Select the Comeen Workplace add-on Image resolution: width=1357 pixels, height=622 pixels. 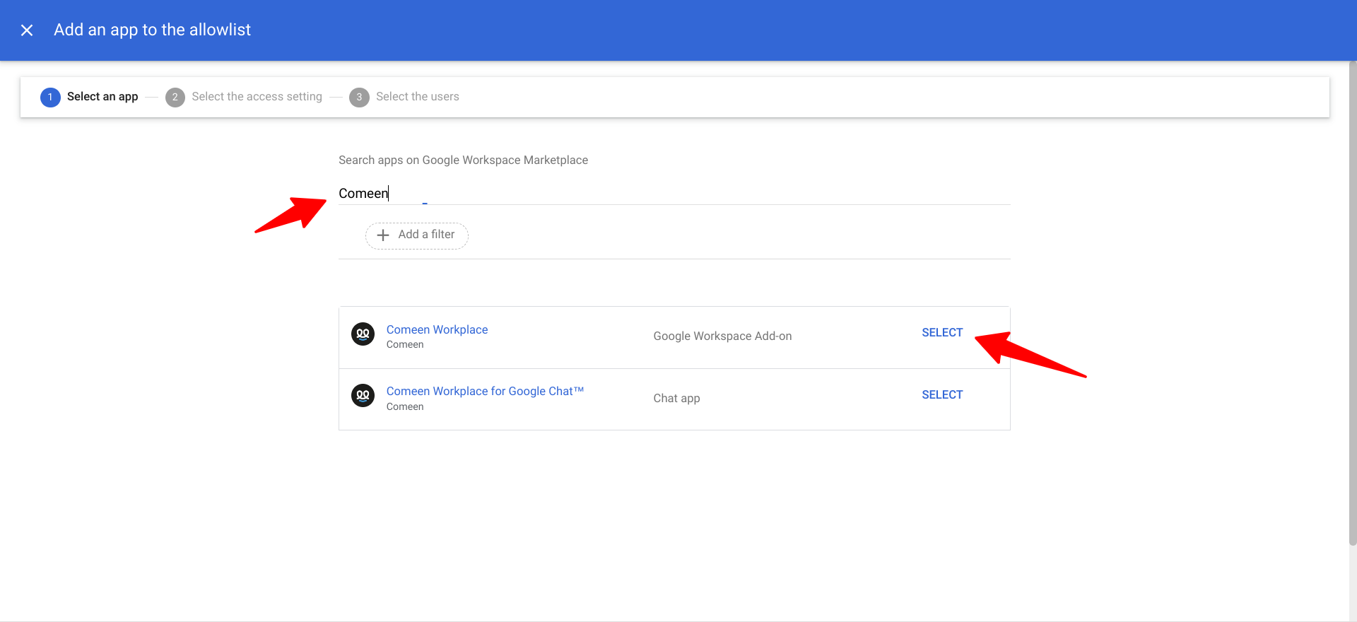click(942, 333)
